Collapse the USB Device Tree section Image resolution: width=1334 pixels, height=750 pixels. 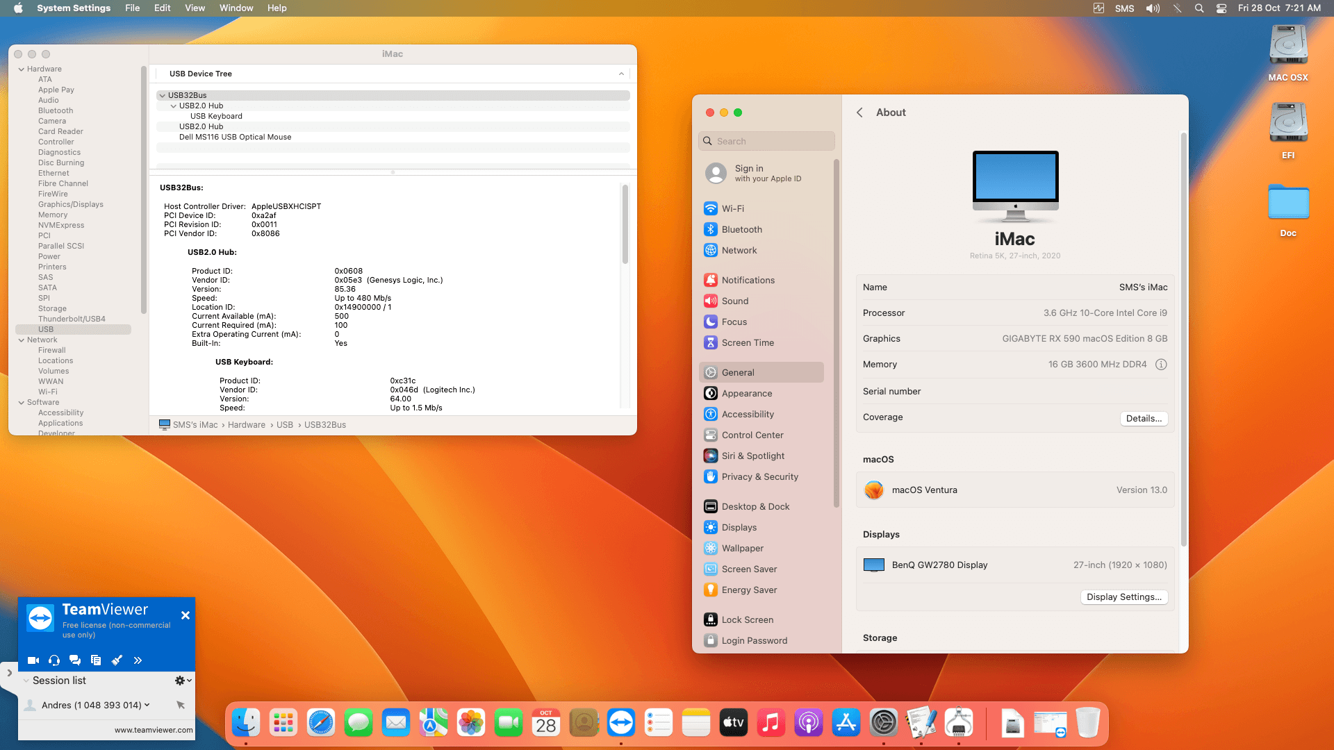[x=620, y=74]
